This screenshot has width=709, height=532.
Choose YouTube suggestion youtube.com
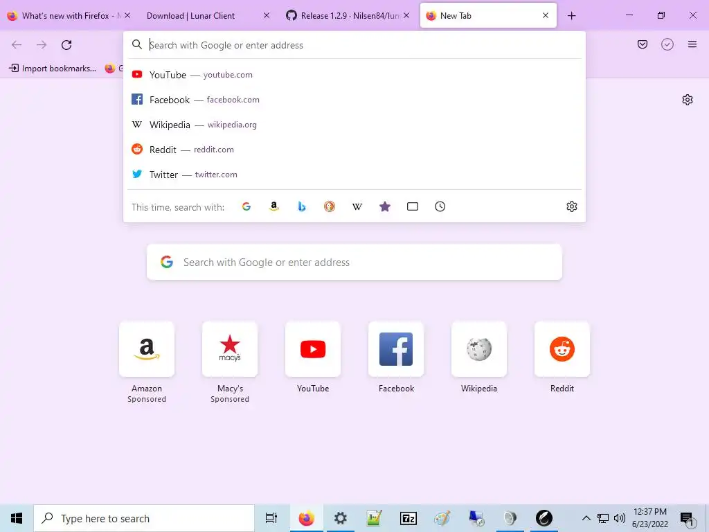pyautogui.click(x=354, y=75)
